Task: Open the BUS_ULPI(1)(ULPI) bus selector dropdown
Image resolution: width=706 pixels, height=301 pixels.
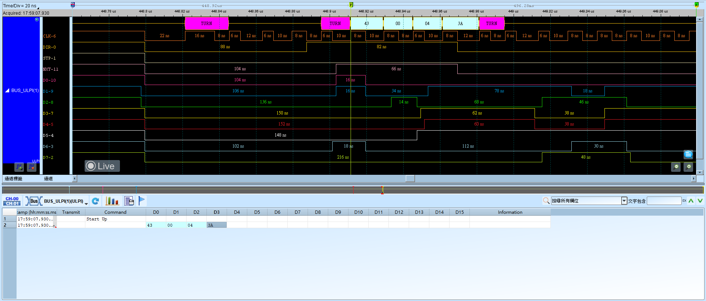Action: (86, 203)
